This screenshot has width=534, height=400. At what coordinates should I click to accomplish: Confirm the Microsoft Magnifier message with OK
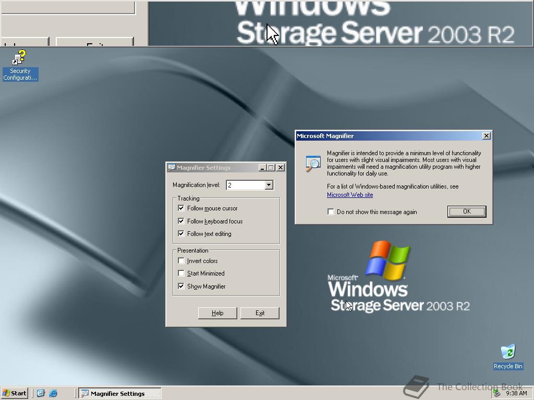coord(467,211)
